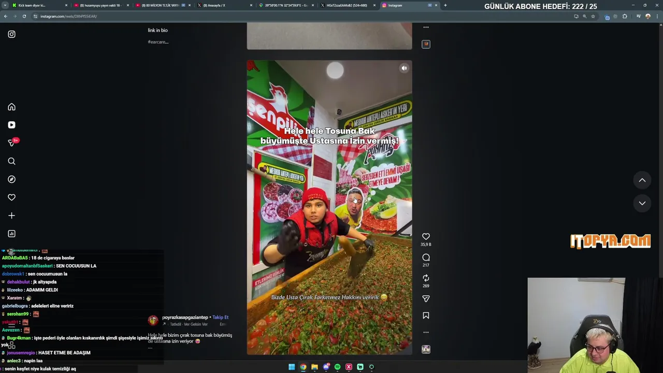Open the Reels section icon
Viewport: 663px width, 373px height.
pos(11,125)
